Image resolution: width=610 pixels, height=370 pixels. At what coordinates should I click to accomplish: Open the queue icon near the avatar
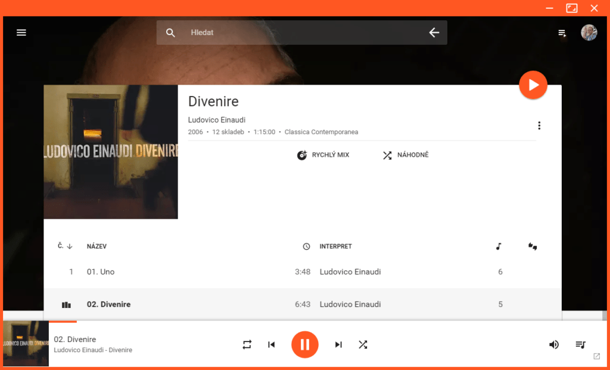coord(562,33)
